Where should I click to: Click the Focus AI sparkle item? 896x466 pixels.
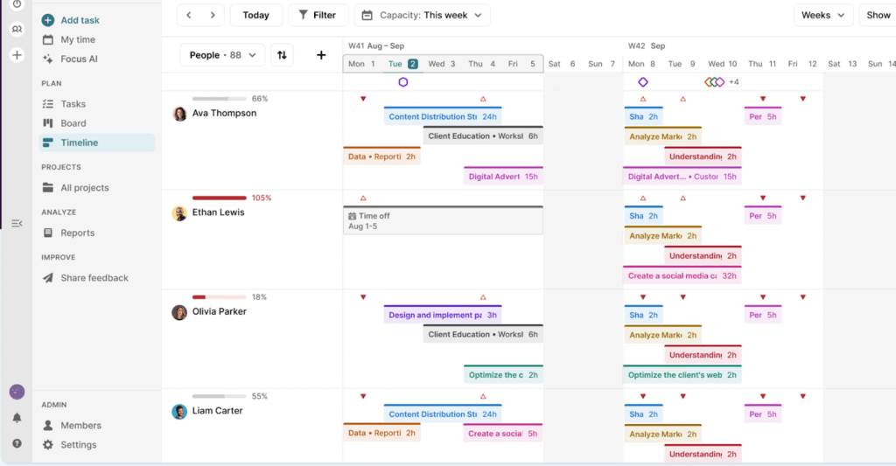pos(79,59)
